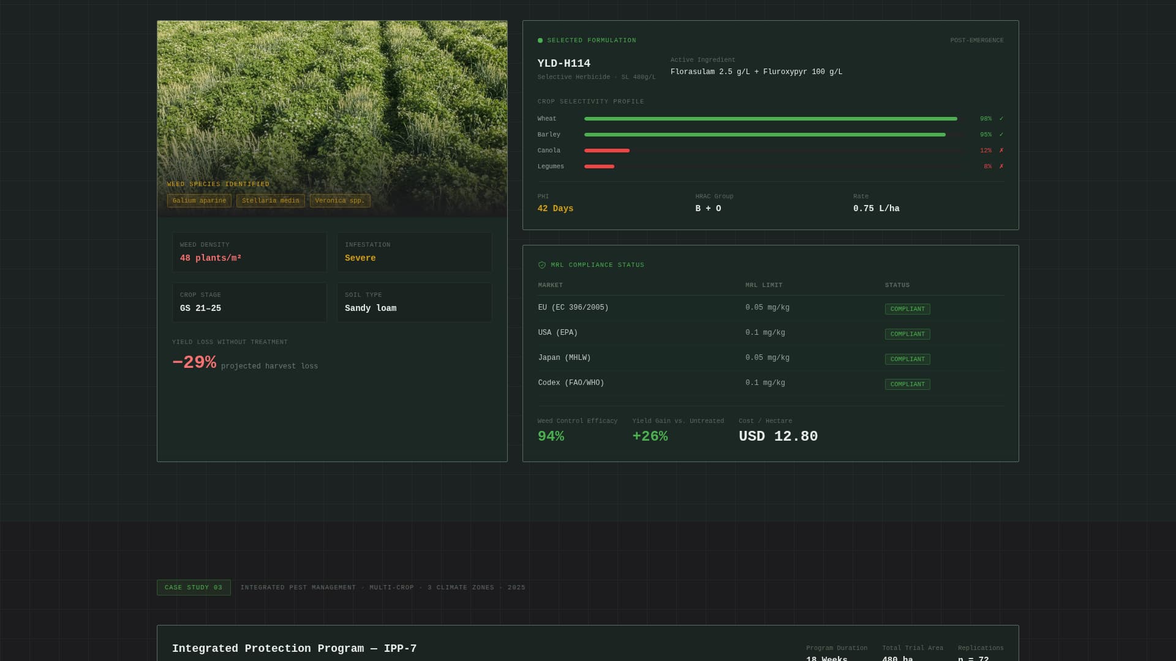Select the Stellaria media species chip

(x=270, y=200)
